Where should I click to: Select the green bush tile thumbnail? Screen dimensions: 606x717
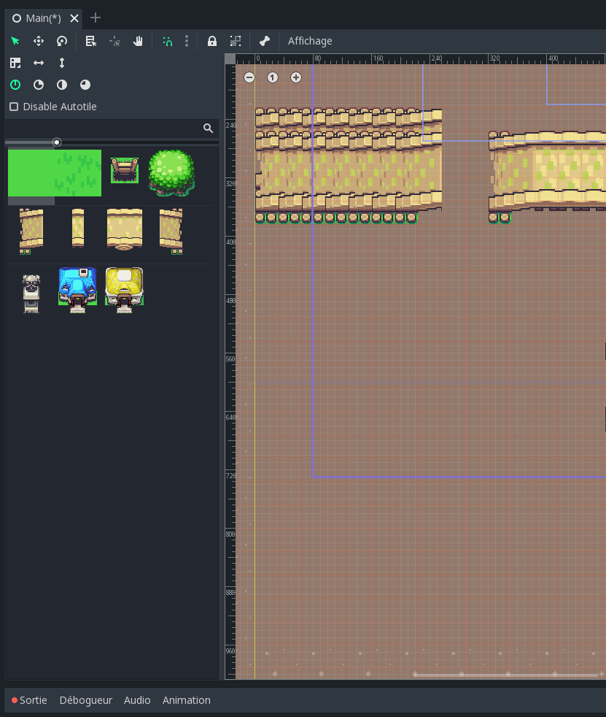click(x=171, y=174)
